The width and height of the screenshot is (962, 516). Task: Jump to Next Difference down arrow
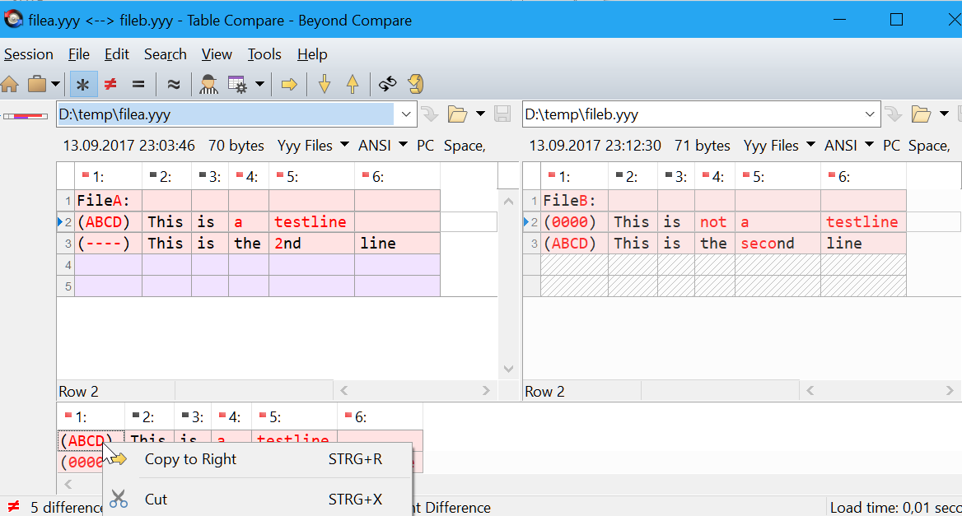325,84
